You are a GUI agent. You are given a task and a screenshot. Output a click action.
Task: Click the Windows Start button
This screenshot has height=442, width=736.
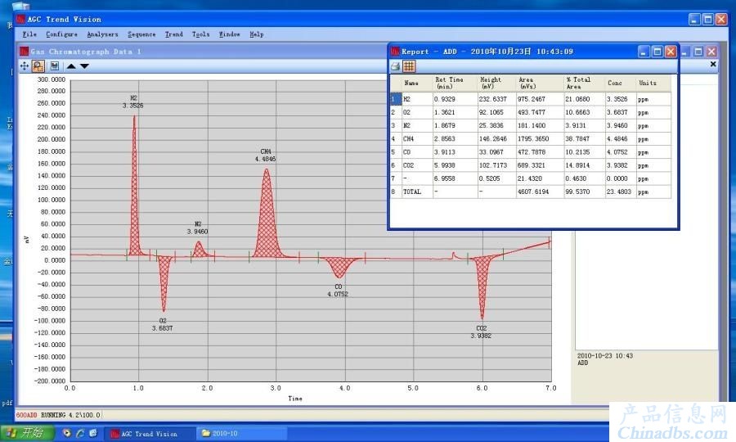coord(27,433)
